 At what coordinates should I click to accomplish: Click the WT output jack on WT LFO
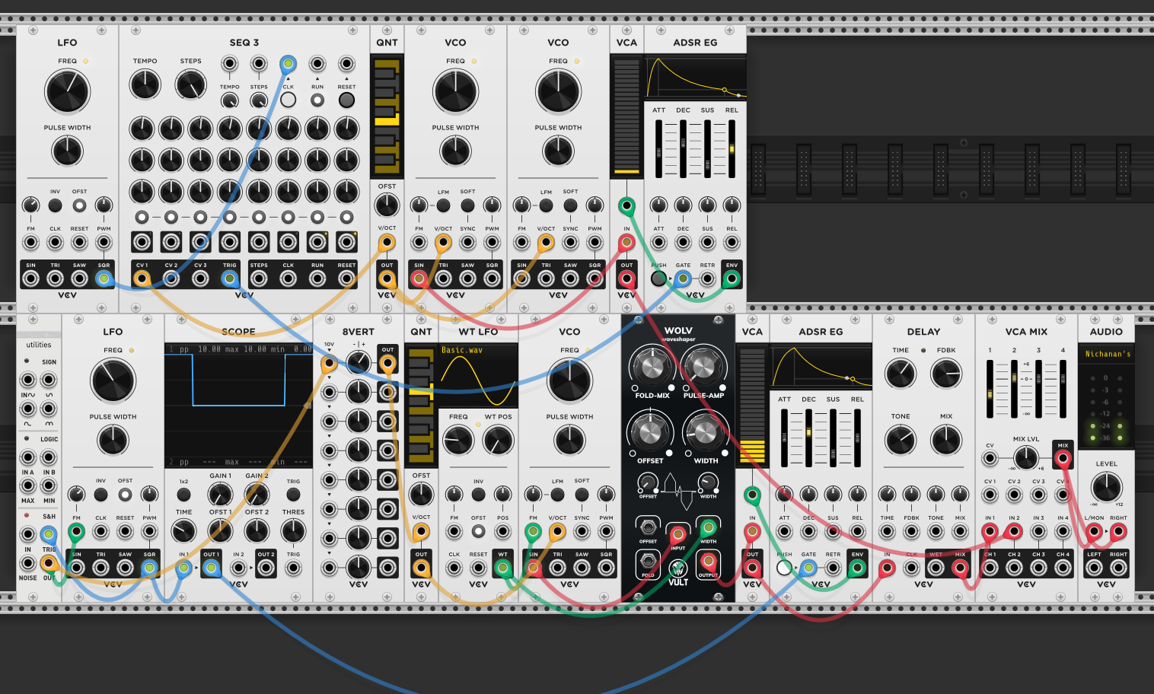point(503,568)
